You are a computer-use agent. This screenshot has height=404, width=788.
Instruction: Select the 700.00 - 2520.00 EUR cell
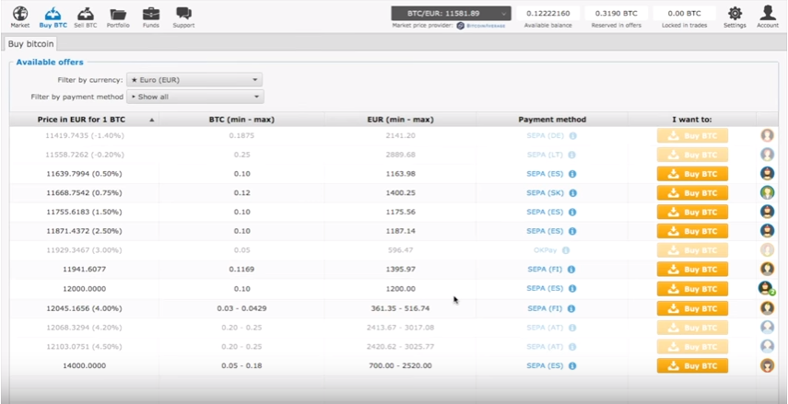pos(401,366)
